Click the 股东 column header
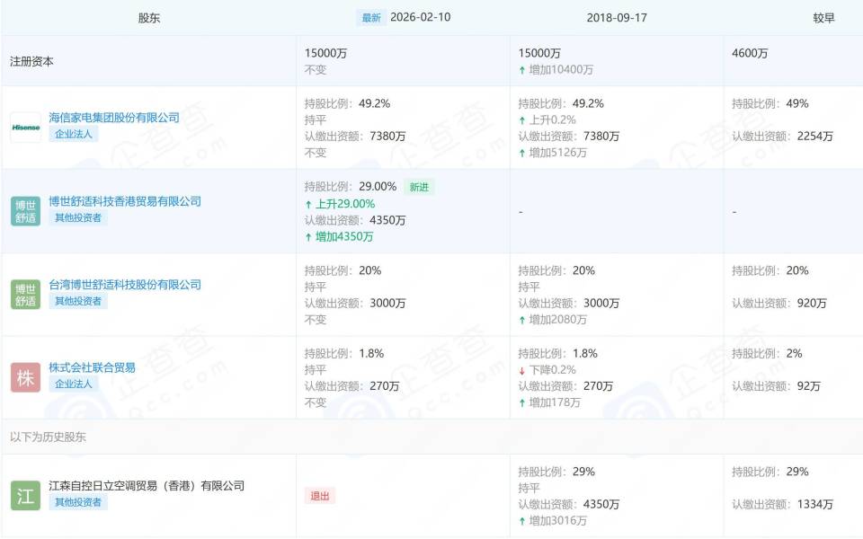The width and height of the screenshot is (863, 539). point(149,18)
